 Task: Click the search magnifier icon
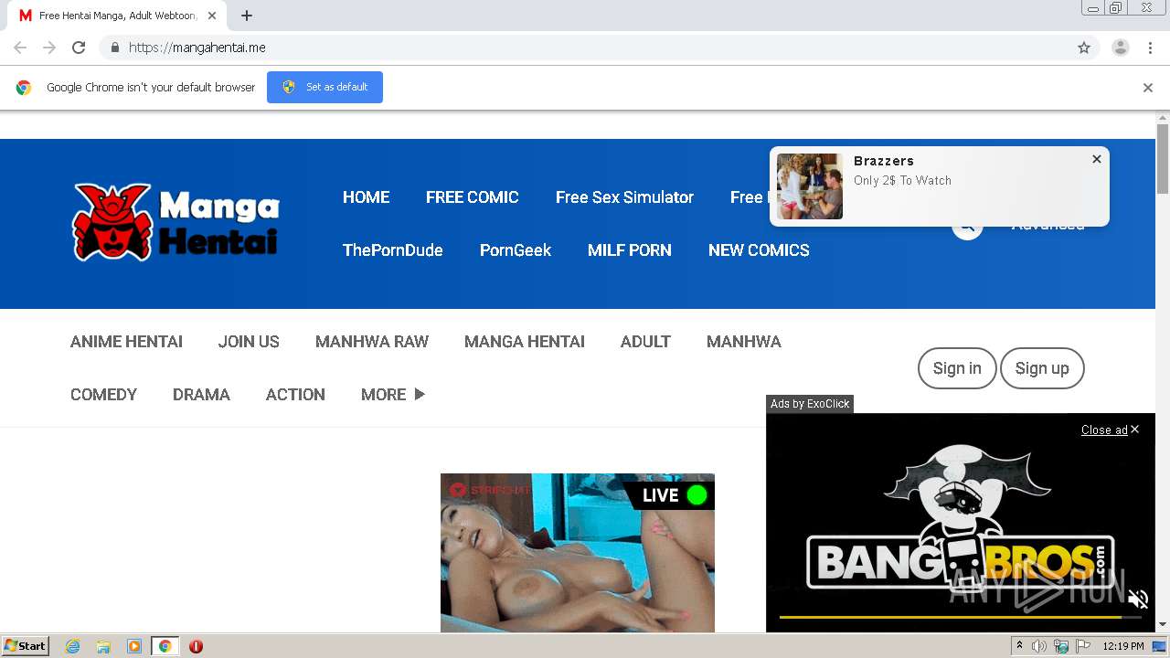967,227
